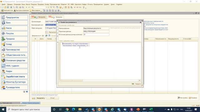Click Windows search box on taskbar

(x=28, y=109)
